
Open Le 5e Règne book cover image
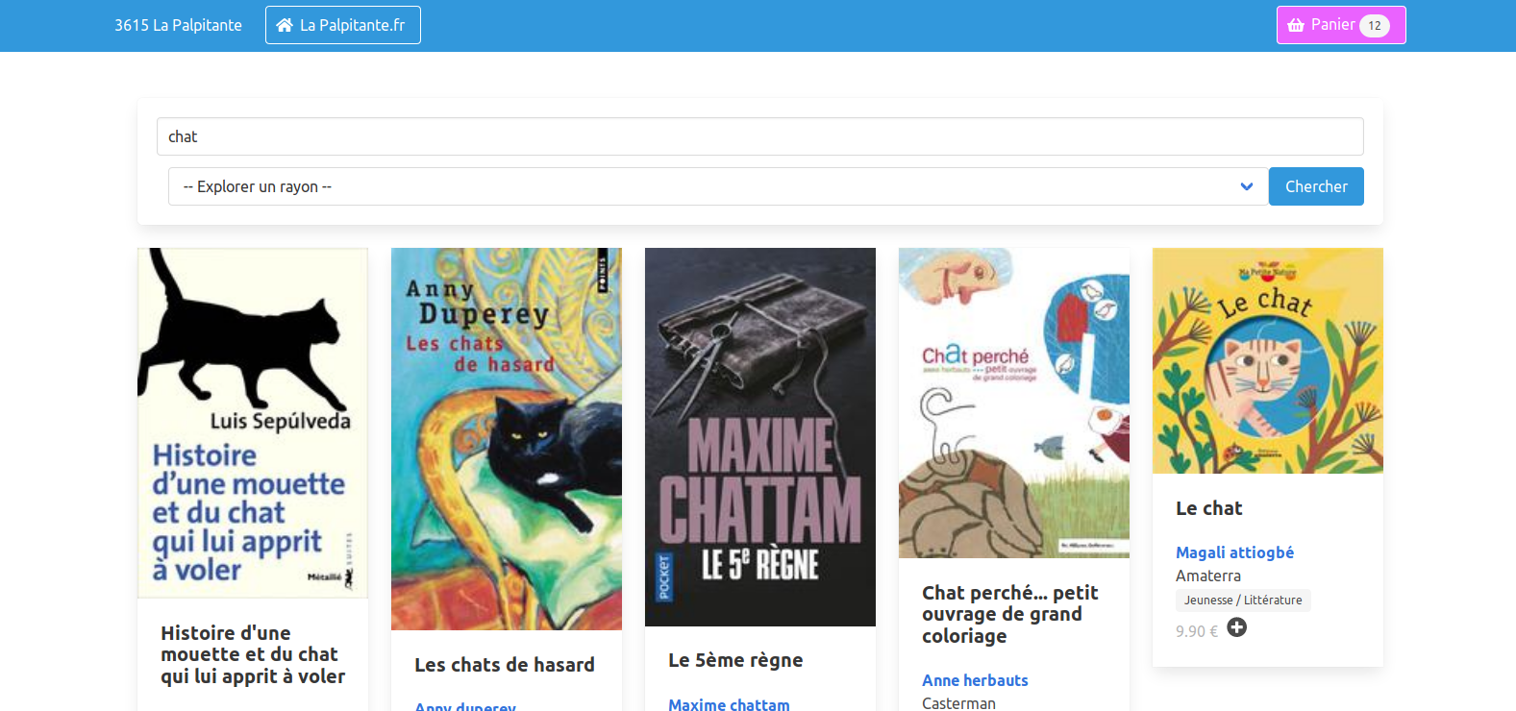click(760, 437)
